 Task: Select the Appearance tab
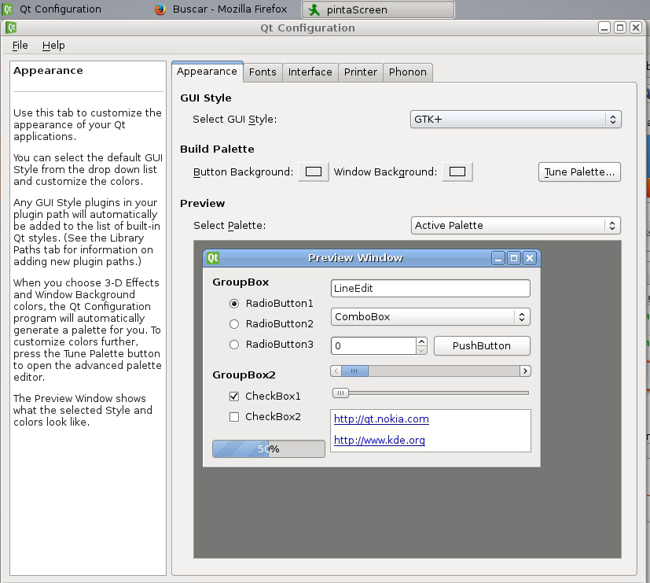tap(207, 72)
